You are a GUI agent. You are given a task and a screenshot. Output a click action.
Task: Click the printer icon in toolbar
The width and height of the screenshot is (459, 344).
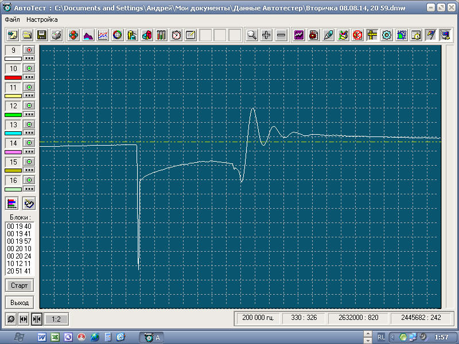click(x=56, y=35)
